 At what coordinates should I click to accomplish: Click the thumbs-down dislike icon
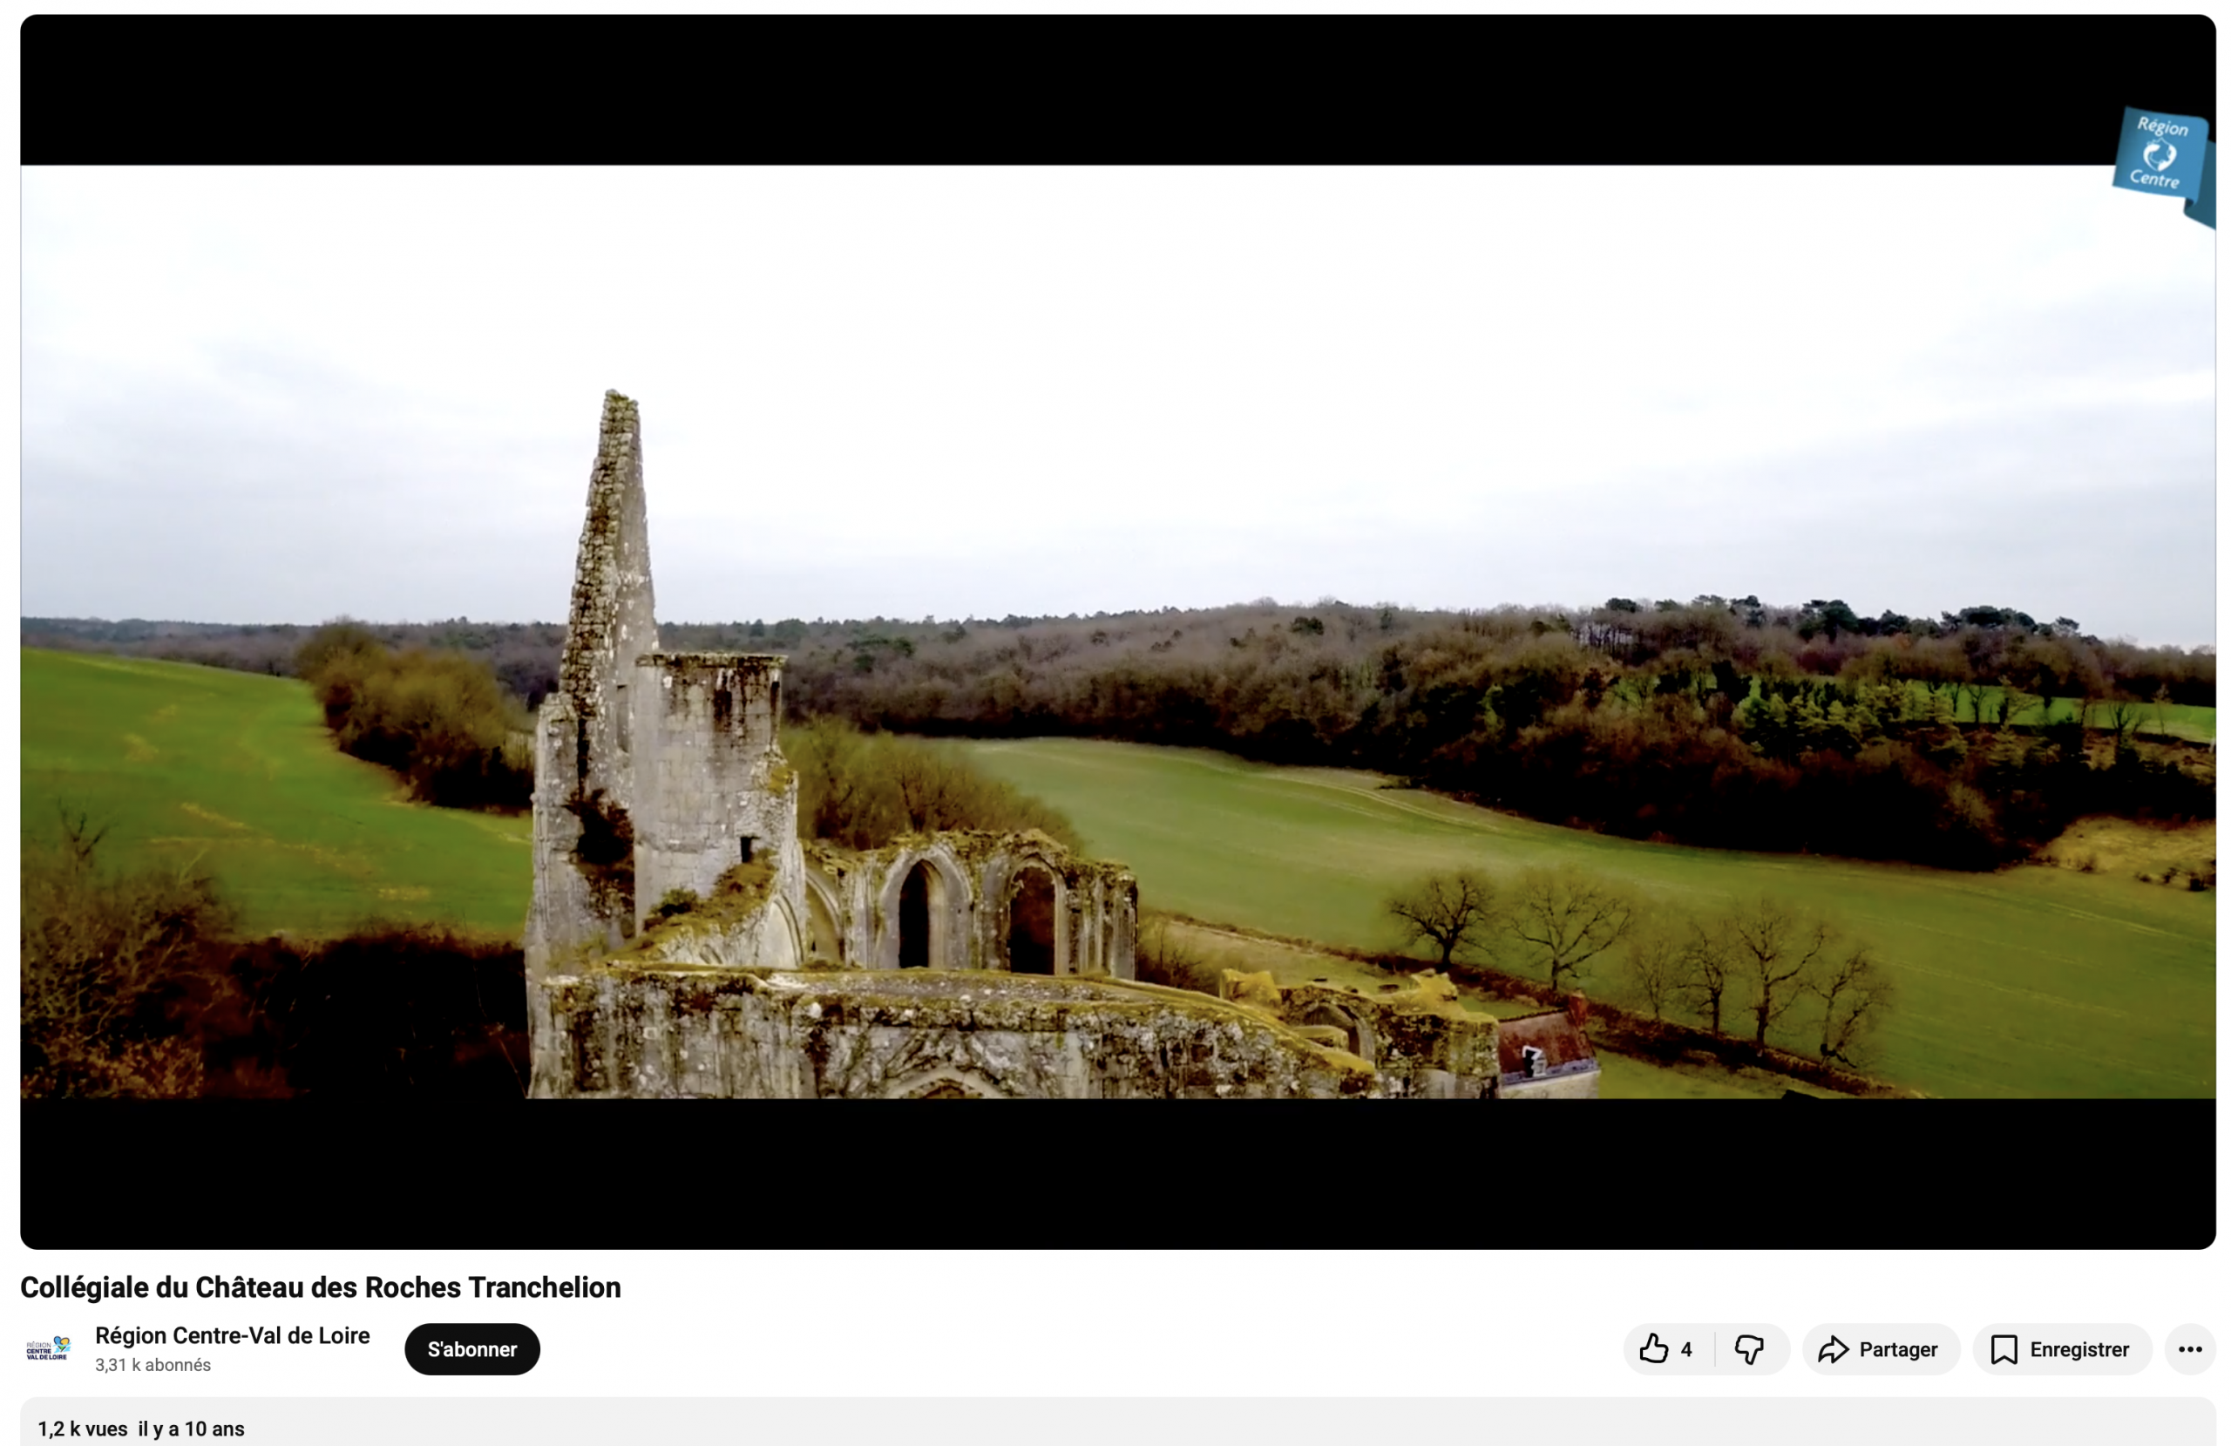[1748, 1348]
